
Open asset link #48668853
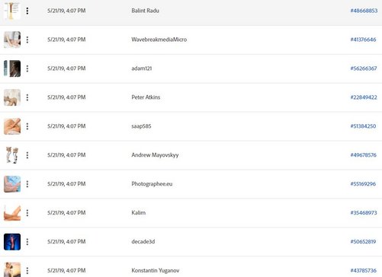click(x=364, y=11)
